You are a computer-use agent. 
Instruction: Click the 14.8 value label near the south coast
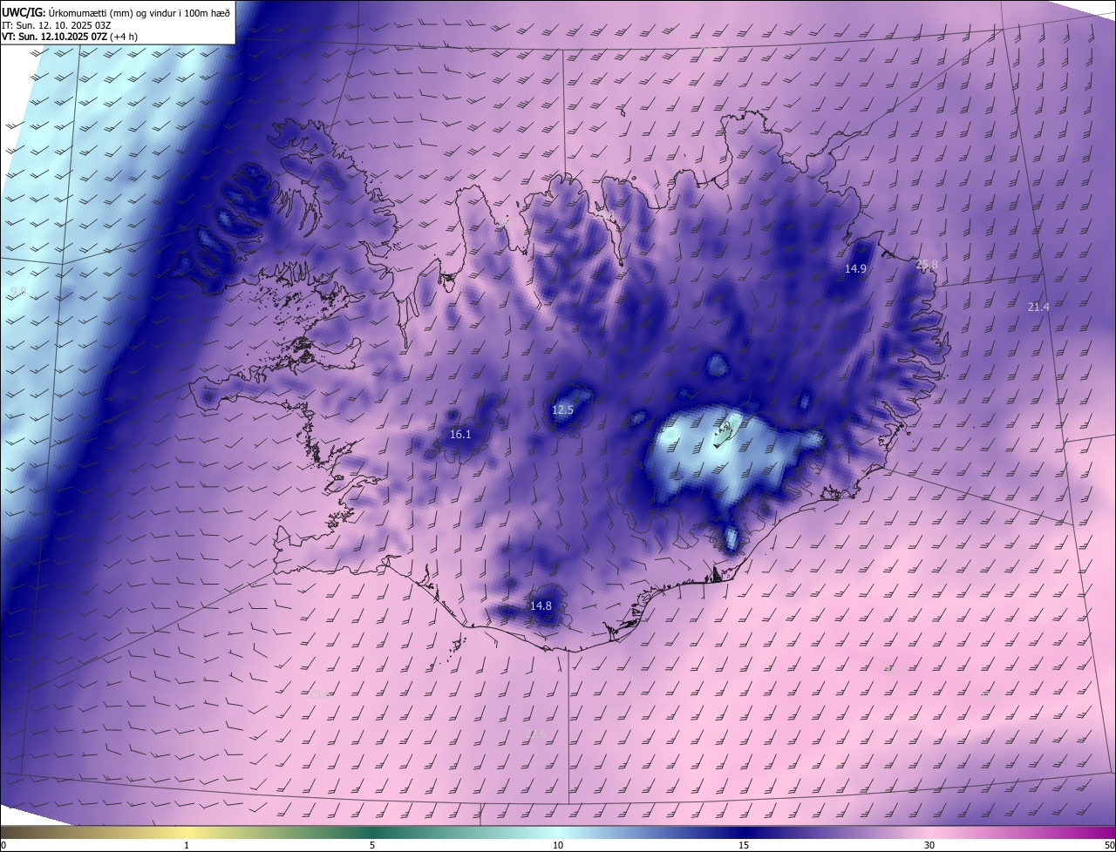[x=541, y=605]
